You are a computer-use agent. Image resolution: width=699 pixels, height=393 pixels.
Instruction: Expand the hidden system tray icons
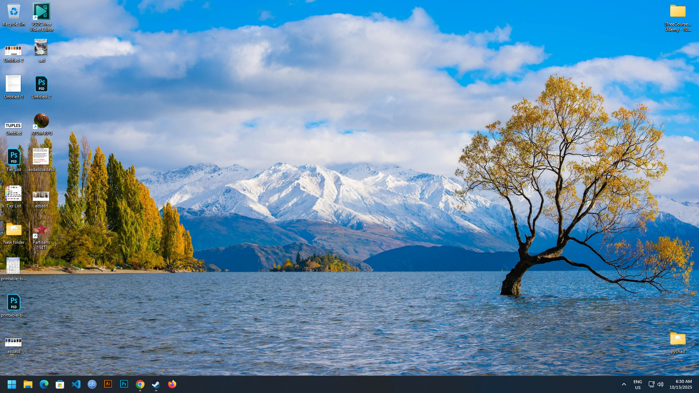(624, 384)
